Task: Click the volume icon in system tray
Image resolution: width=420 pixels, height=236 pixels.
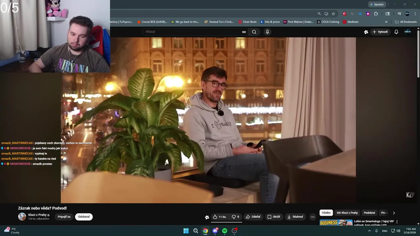Action: [398, 231]
